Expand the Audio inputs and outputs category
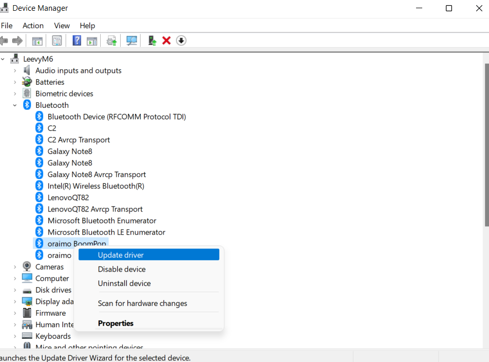The width and height of the screenshot is (489, 362). tap(15, 71)
